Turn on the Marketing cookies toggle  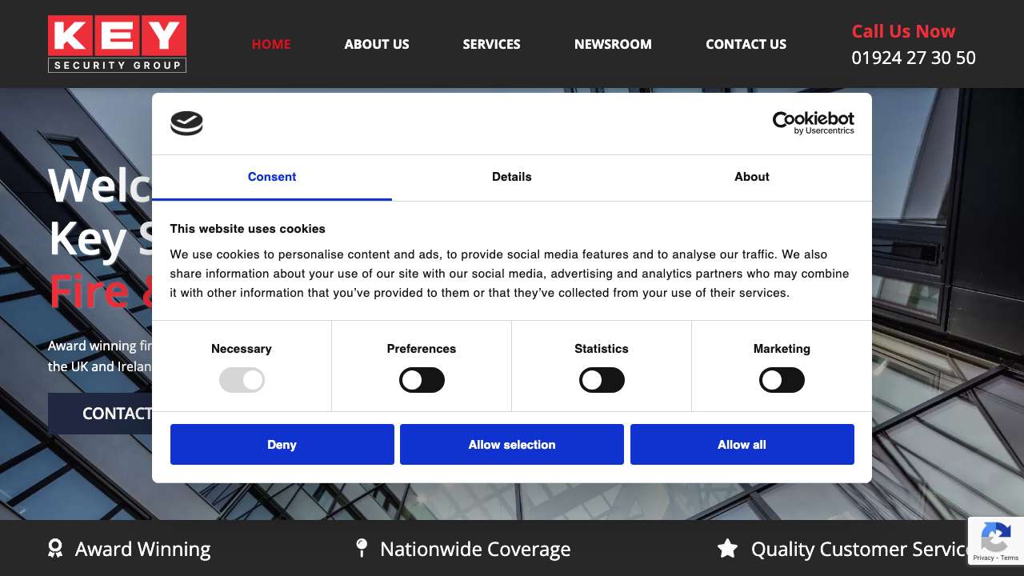[782, 380]
